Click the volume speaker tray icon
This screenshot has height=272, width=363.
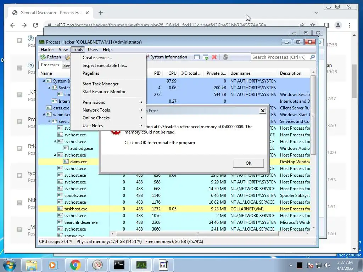[327, 265]
